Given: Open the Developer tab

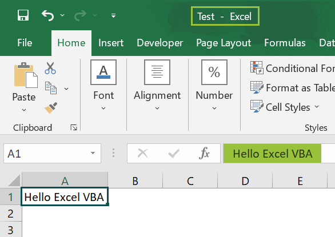Looking at the screenshot, I should coord(160,43).
